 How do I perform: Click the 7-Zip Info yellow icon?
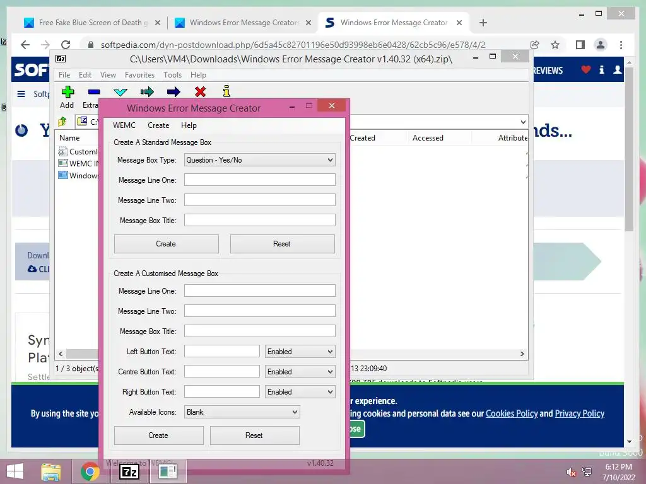click(x=226, y=91)
